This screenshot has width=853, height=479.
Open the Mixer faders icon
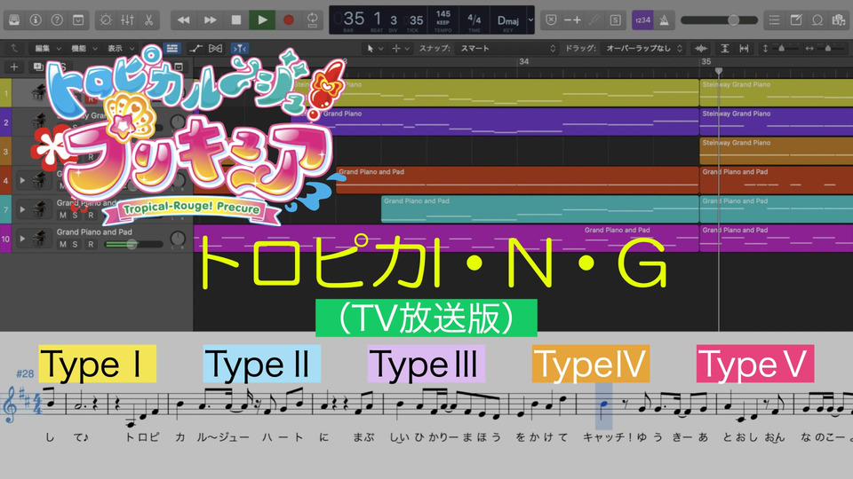click(127, 20)
